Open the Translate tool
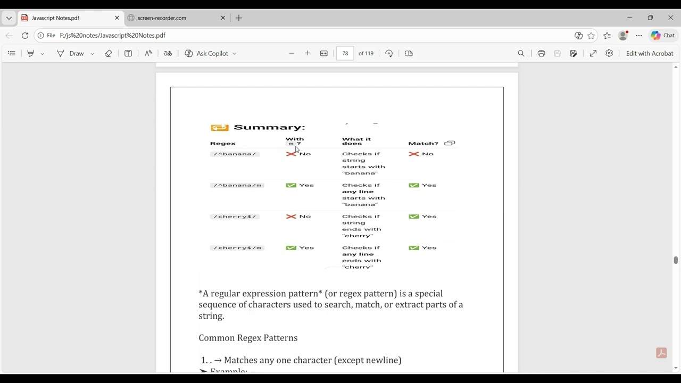Image resolution: width=681 pixels, height=383 pixels. point(168,53)
